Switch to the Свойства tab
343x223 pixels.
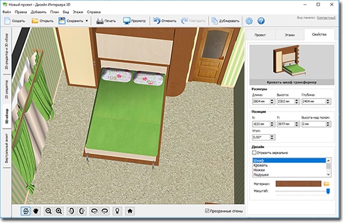click(x=319, y=34)
